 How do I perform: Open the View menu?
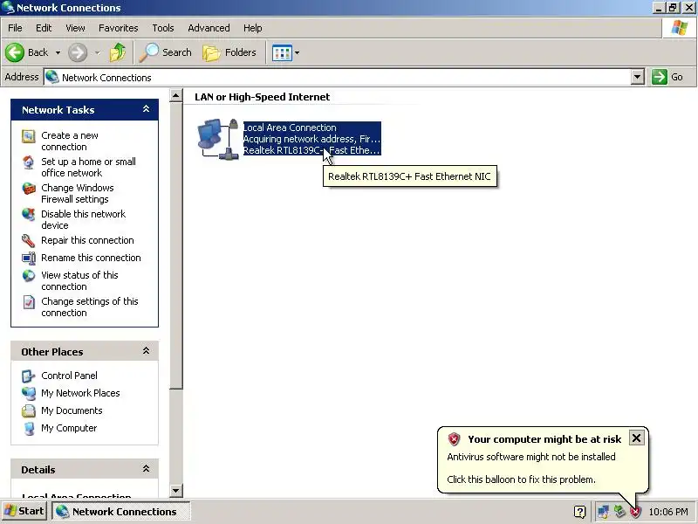click(75, 28)
